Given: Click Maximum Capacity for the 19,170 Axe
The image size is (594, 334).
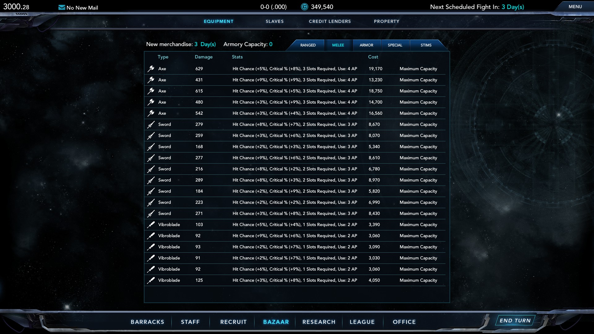Looking at the screenshot, I should 418,69.
